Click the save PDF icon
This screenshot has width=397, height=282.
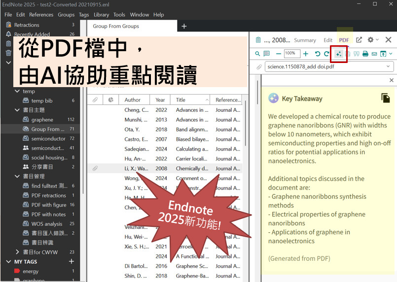pos(348,54)
